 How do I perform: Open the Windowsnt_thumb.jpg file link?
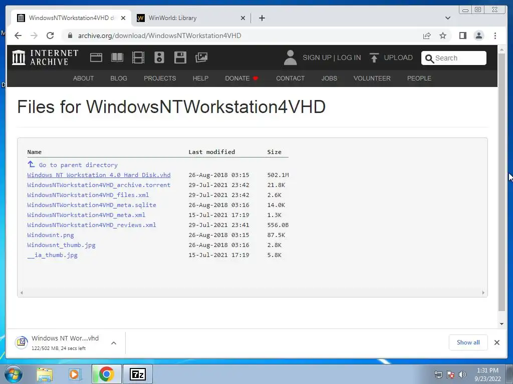61,245
